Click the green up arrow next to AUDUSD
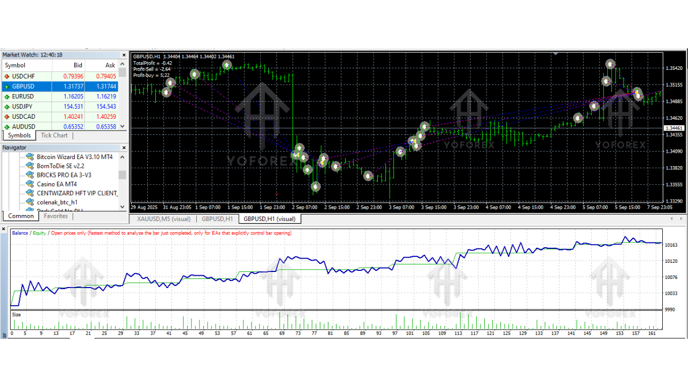The height and width of the screenshot is (387, 688). 6,126
